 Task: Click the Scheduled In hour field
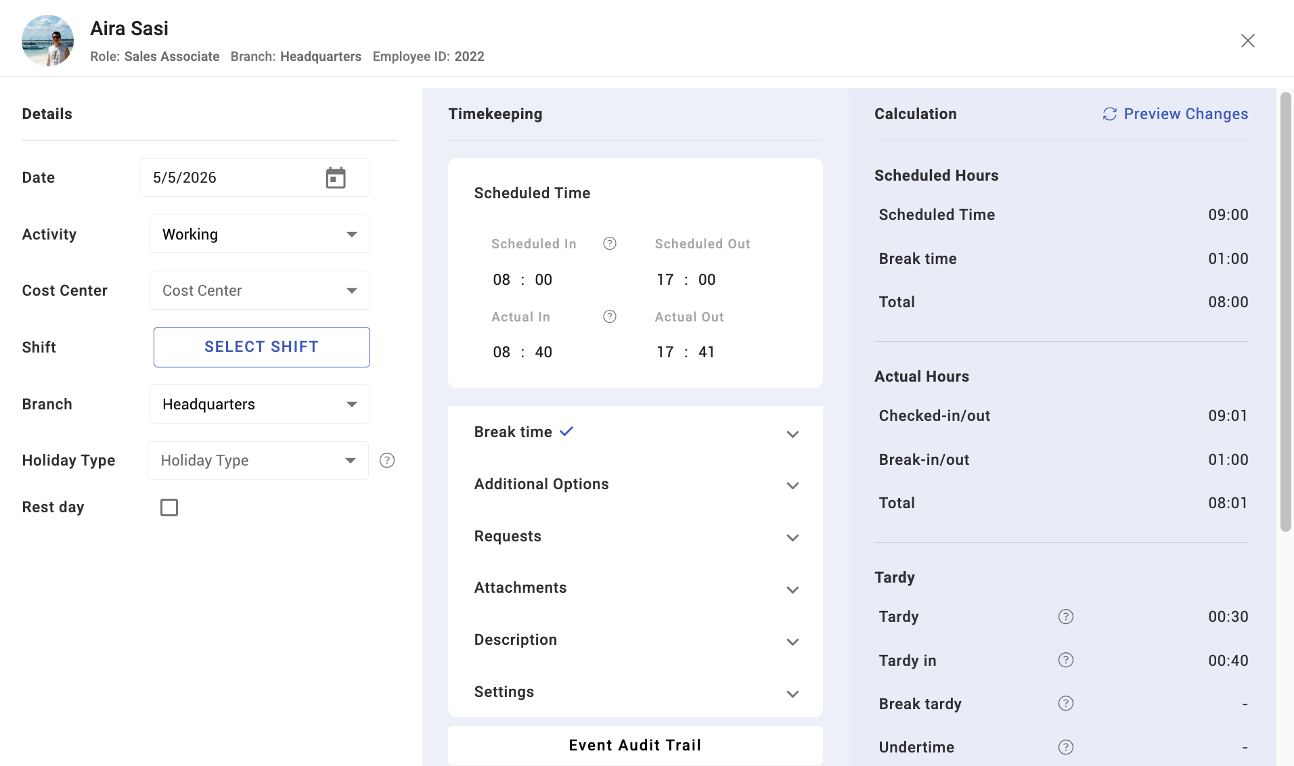pyautogui.click(x=501, y=280)
